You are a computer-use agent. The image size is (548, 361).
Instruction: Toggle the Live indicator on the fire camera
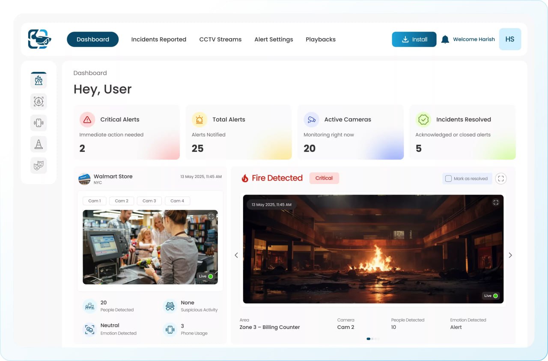coord(491,296)
